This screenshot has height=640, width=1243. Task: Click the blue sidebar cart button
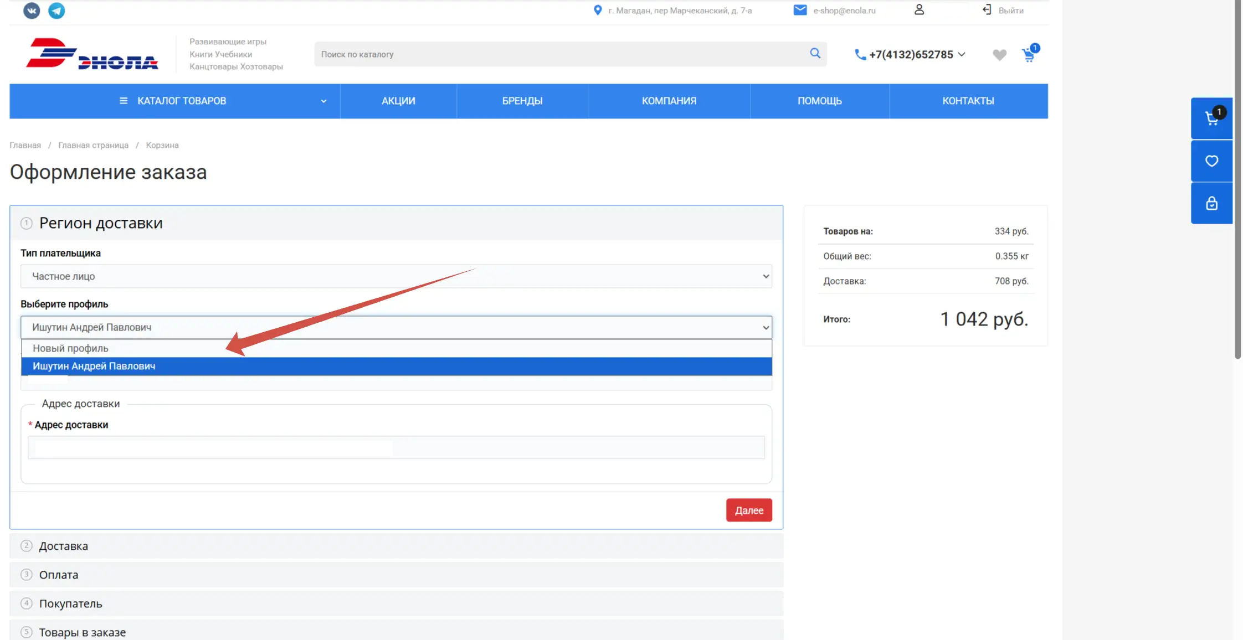pos(1211,118)
